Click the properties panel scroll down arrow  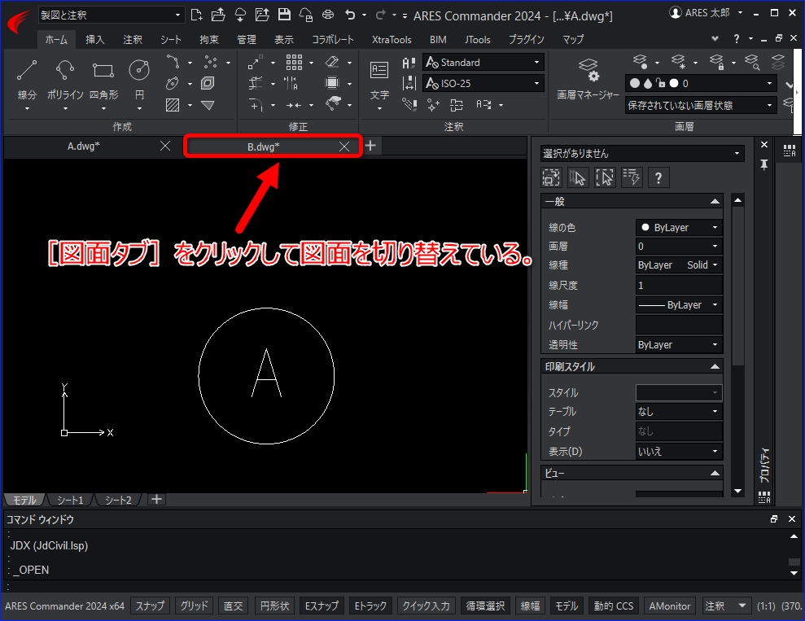click(x=737, y=491)
